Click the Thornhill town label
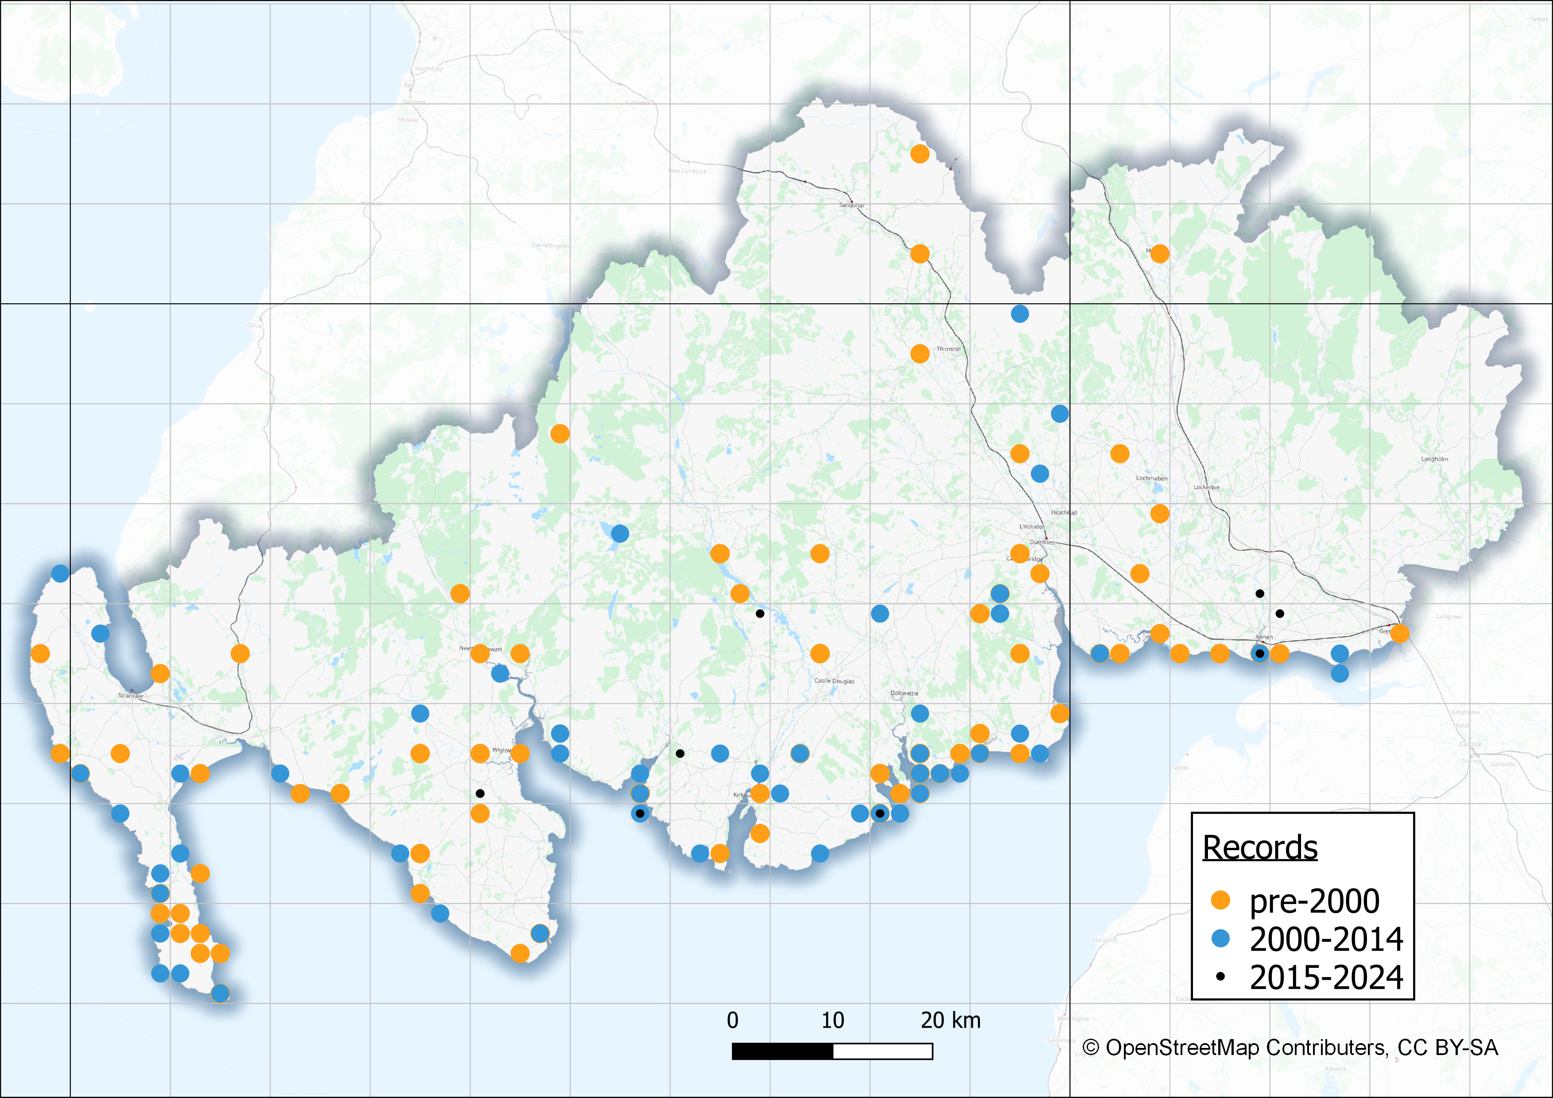 tap(948, 349)
